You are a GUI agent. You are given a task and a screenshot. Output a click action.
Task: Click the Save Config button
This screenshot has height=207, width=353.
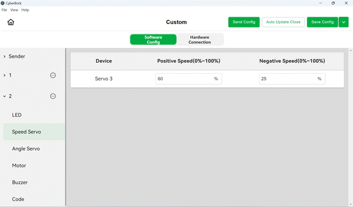[x=322, y=22]
